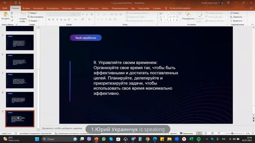Viewport: 255px width, 143px height.
Task: Open the Упорядочить arrange dropdown
Action: point(188,16)
